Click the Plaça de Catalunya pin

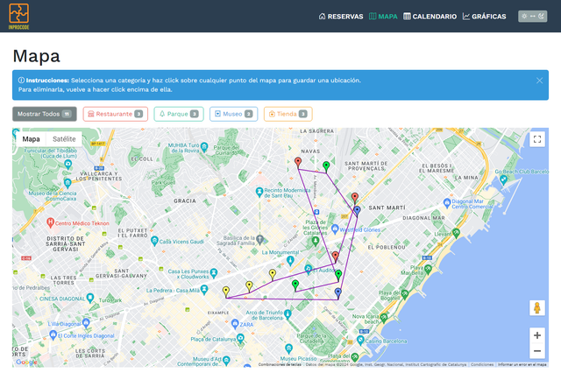(240, 338)
